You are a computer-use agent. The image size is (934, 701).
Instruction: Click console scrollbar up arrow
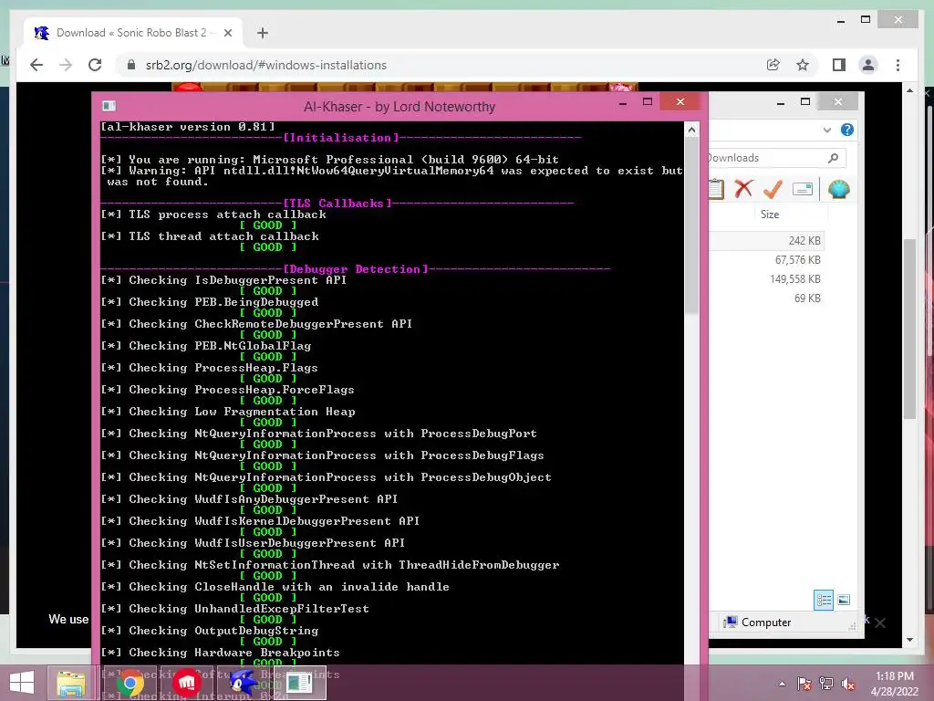click(x=691, y=130)
